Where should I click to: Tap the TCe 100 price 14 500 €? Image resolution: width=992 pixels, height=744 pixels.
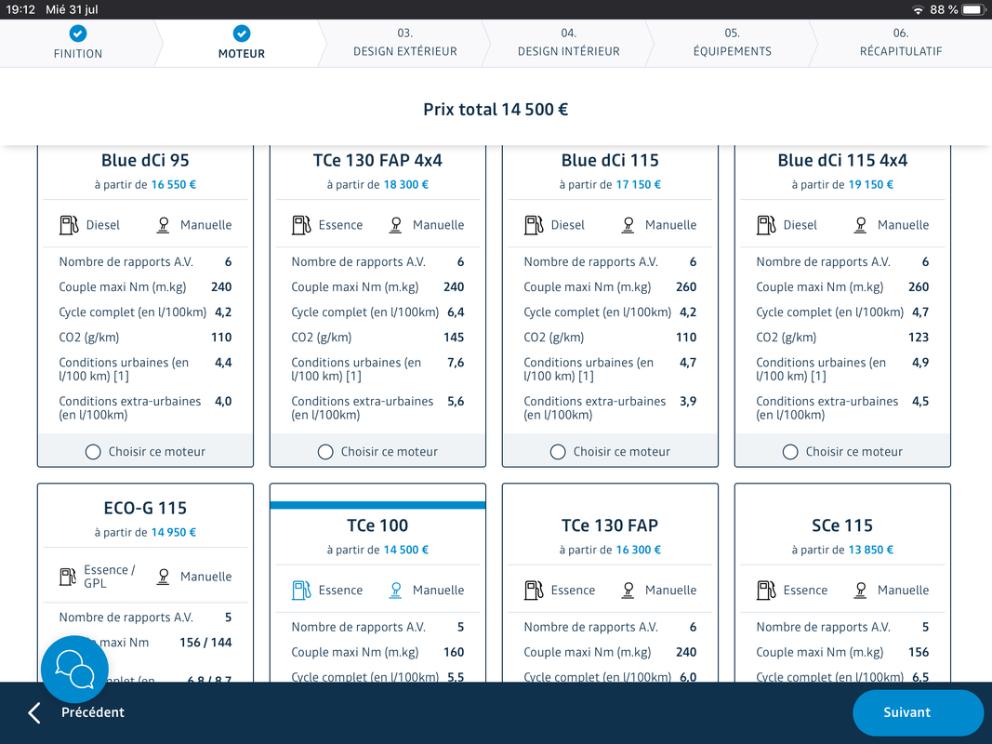[405, 550]
